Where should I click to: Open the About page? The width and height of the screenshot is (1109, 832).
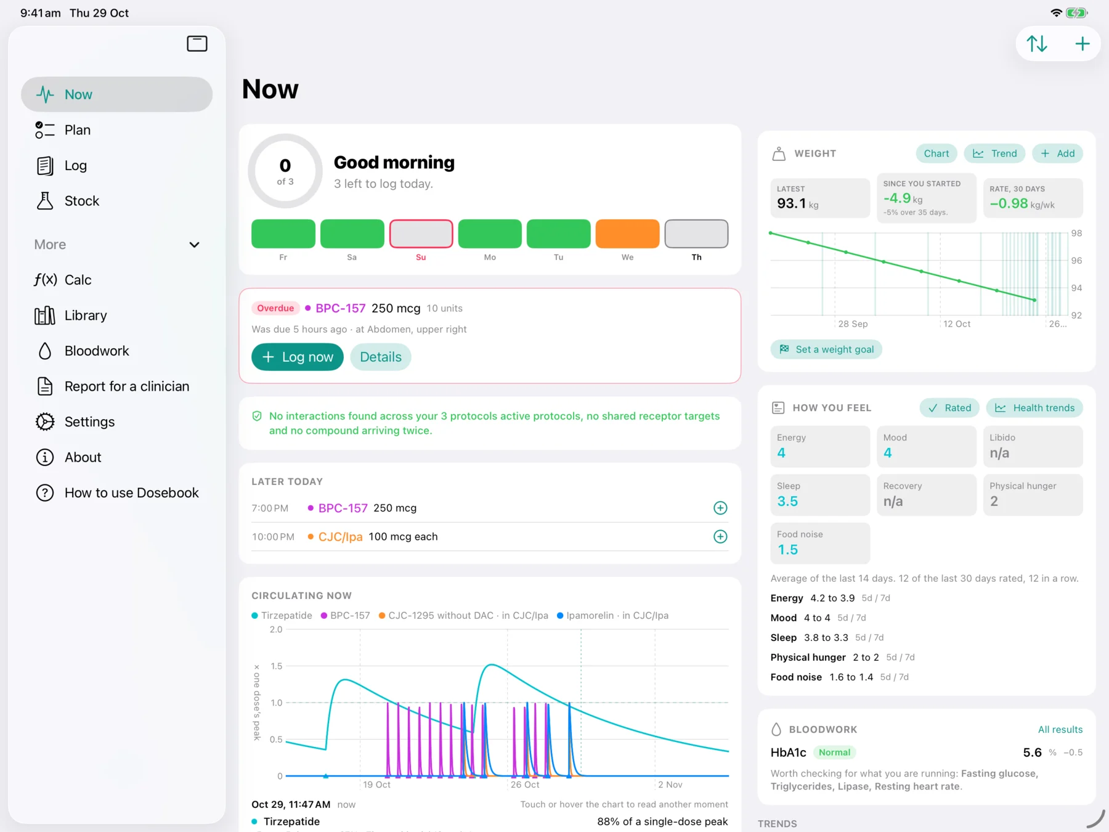click(x=116, y=457)
